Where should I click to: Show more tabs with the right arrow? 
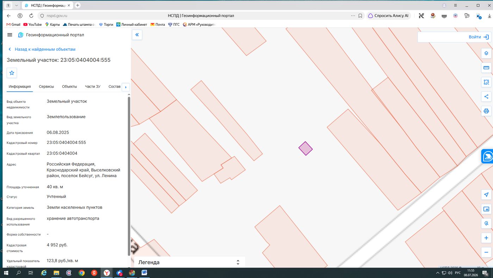click(x=126, y=87)
